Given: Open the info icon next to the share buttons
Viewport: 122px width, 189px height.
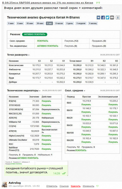Looking at the screenshot, I should [x=118, y=18].
